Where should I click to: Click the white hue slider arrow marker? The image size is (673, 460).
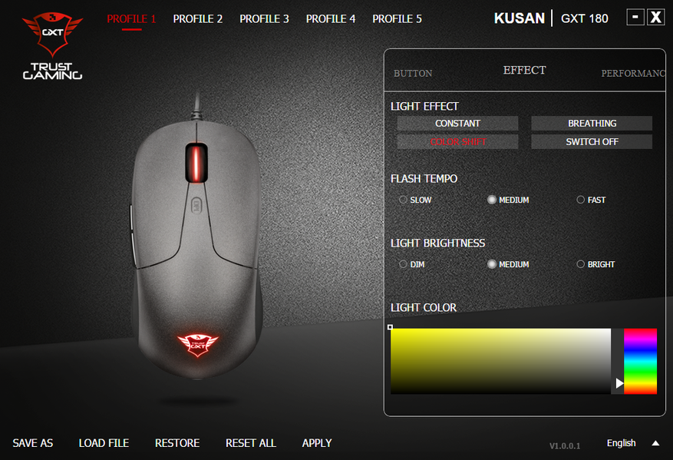619,382
